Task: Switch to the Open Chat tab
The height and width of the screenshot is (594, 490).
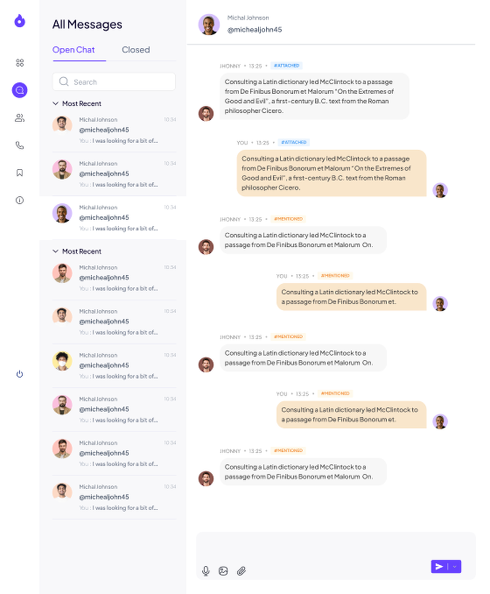Action: point(74,50)
